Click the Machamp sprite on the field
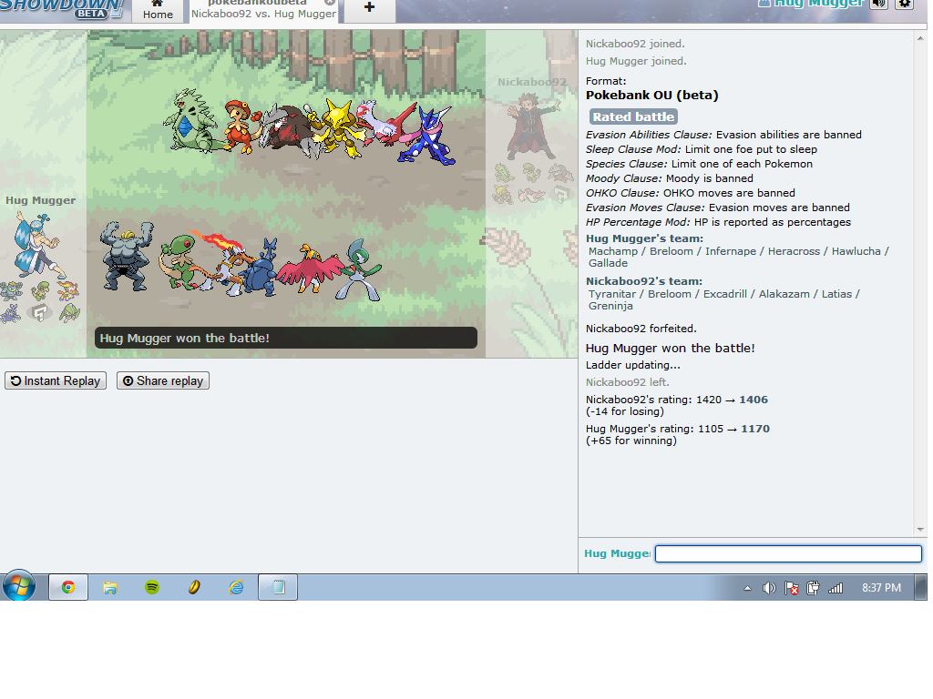Viewport: 933px width, 699px height. pos(126,257)
